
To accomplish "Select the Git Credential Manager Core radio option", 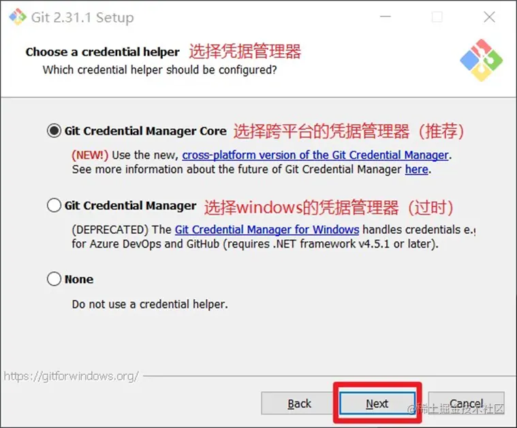I will 54,131.
